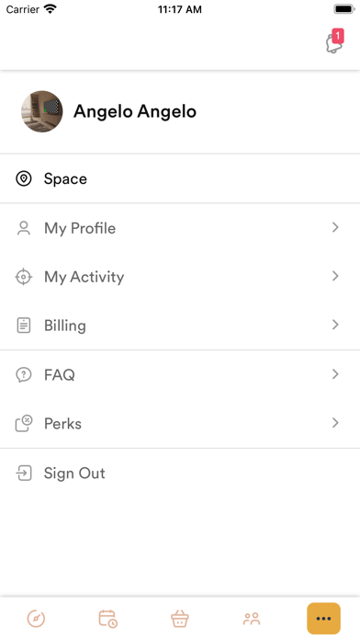Tap the Perks discount icon
Viewport: 360px width, 640px height.
pyautogui.click(x=24, y=423)
